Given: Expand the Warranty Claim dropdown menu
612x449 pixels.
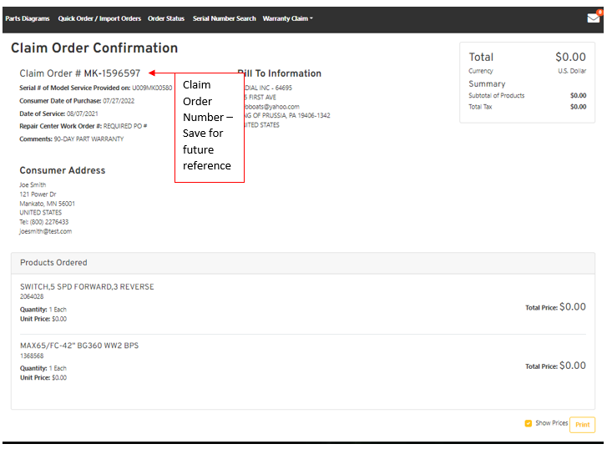Looking at the screenshot, I should tap(288, 18).
